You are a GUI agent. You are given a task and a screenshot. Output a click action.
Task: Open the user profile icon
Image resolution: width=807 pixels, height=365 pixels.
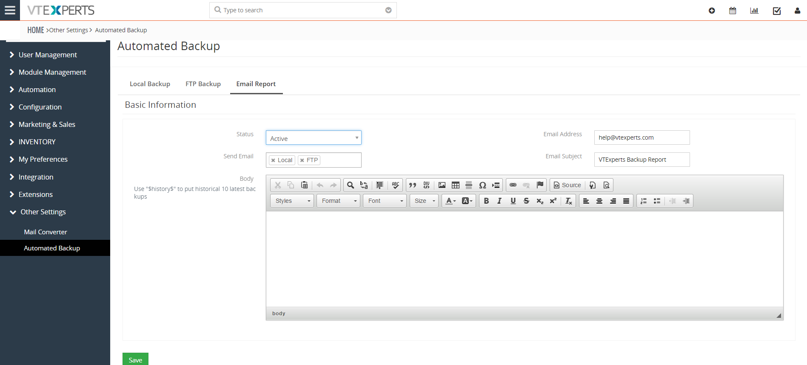797,11
